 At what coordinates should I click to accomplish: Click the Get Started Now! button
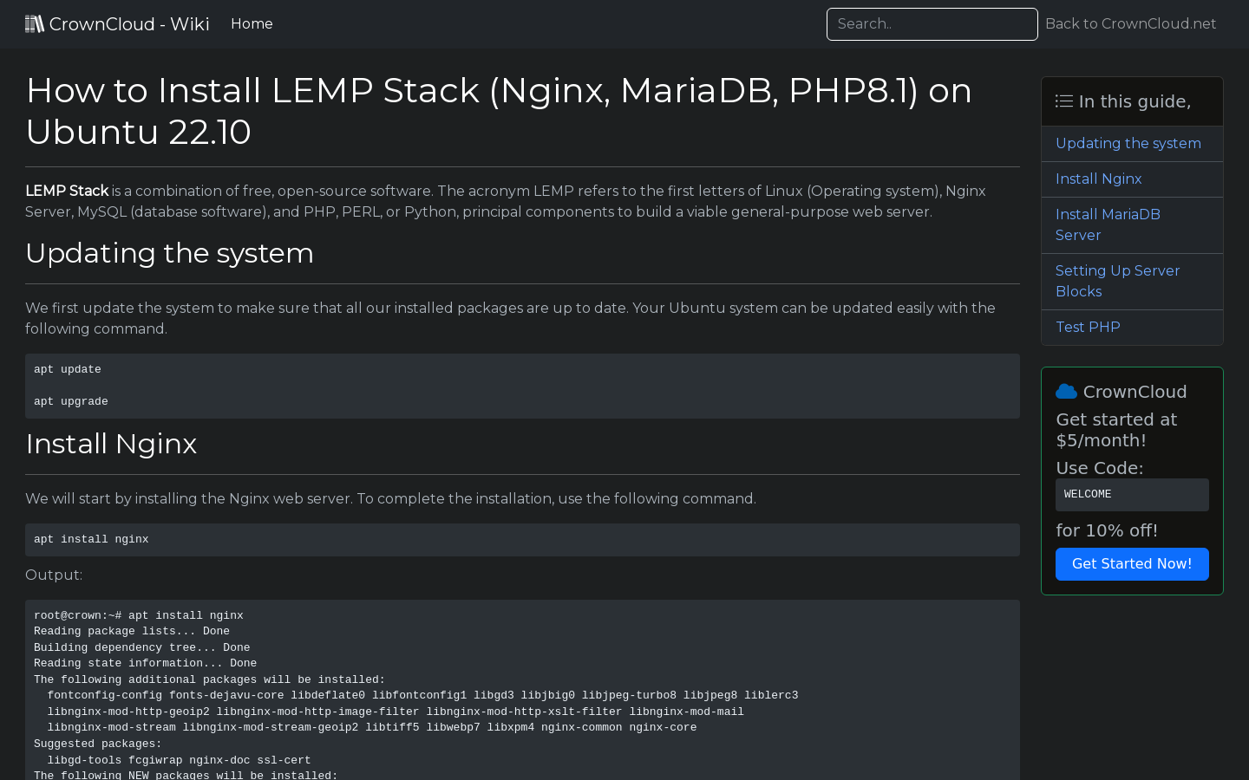(x=1132, y=564)
